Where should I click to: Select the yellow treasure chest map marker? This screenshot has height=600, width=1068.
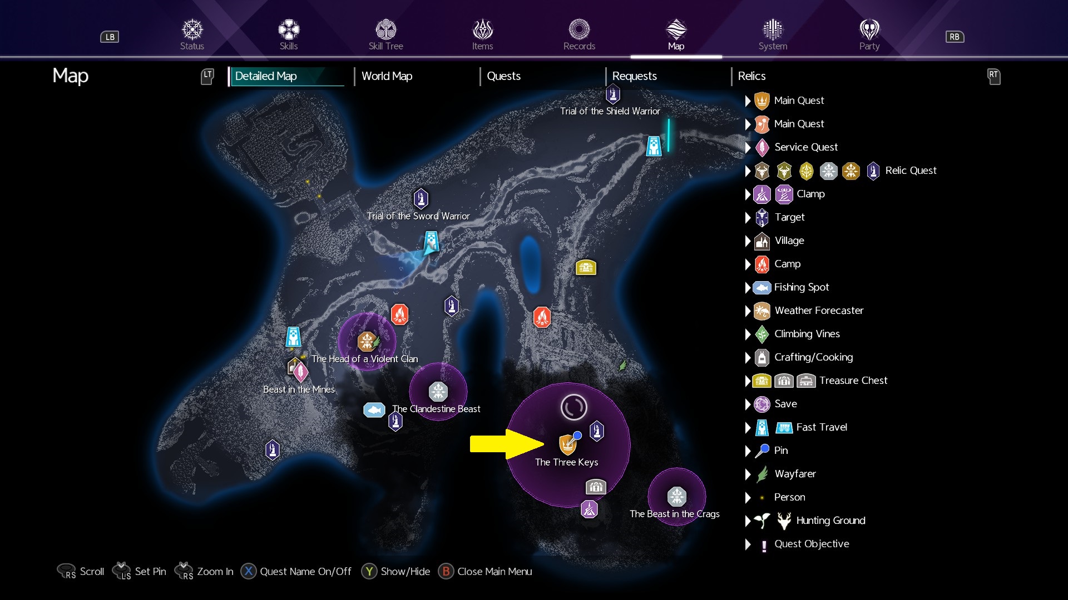tap(586, 268)
